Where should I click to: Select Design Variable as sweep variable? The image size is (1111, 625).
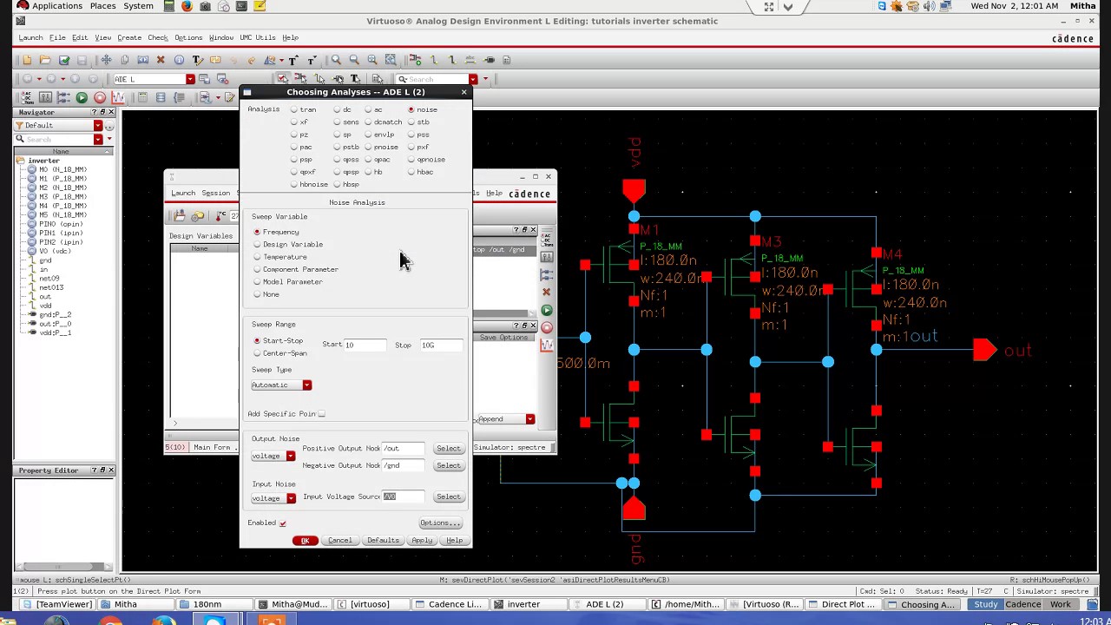pyautogui.click(x=257, y=245)
